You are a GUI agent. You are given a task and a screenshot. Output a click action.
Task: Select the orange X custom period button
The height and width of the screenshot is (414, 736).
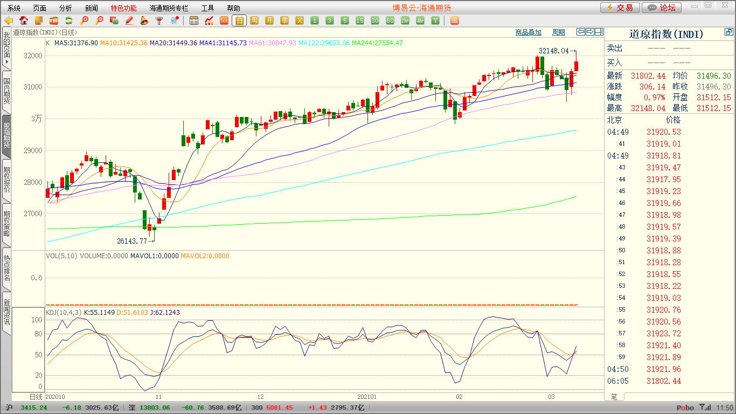[300, 20]
